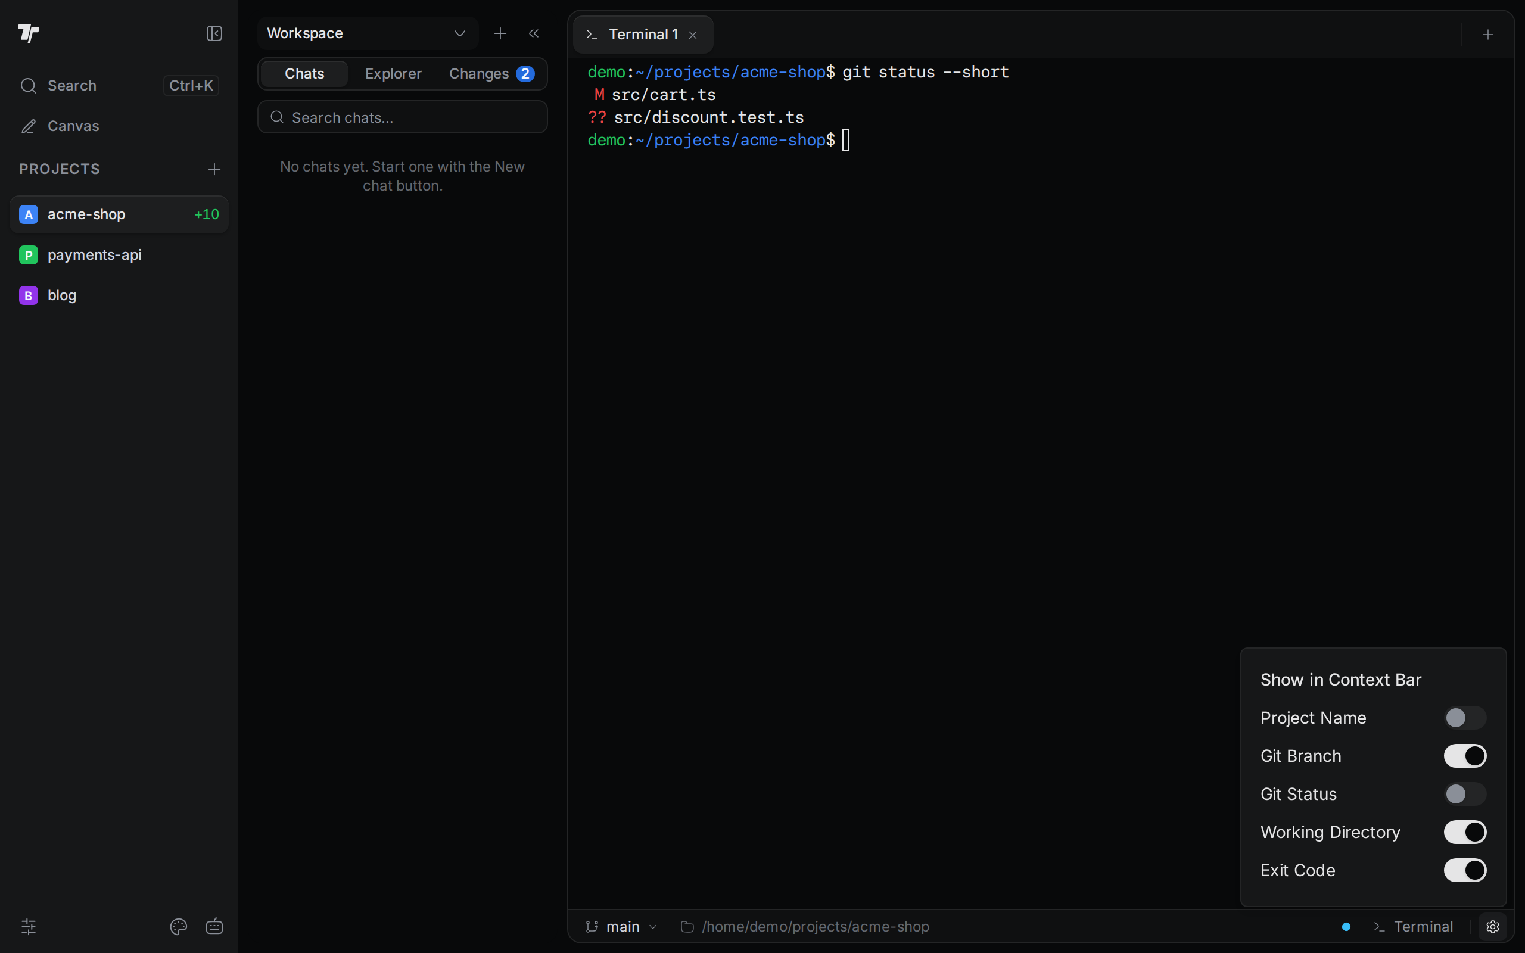Click the app logo in top-left corner
Viewport: 1525px width, 953px height.
click(29, 33)
